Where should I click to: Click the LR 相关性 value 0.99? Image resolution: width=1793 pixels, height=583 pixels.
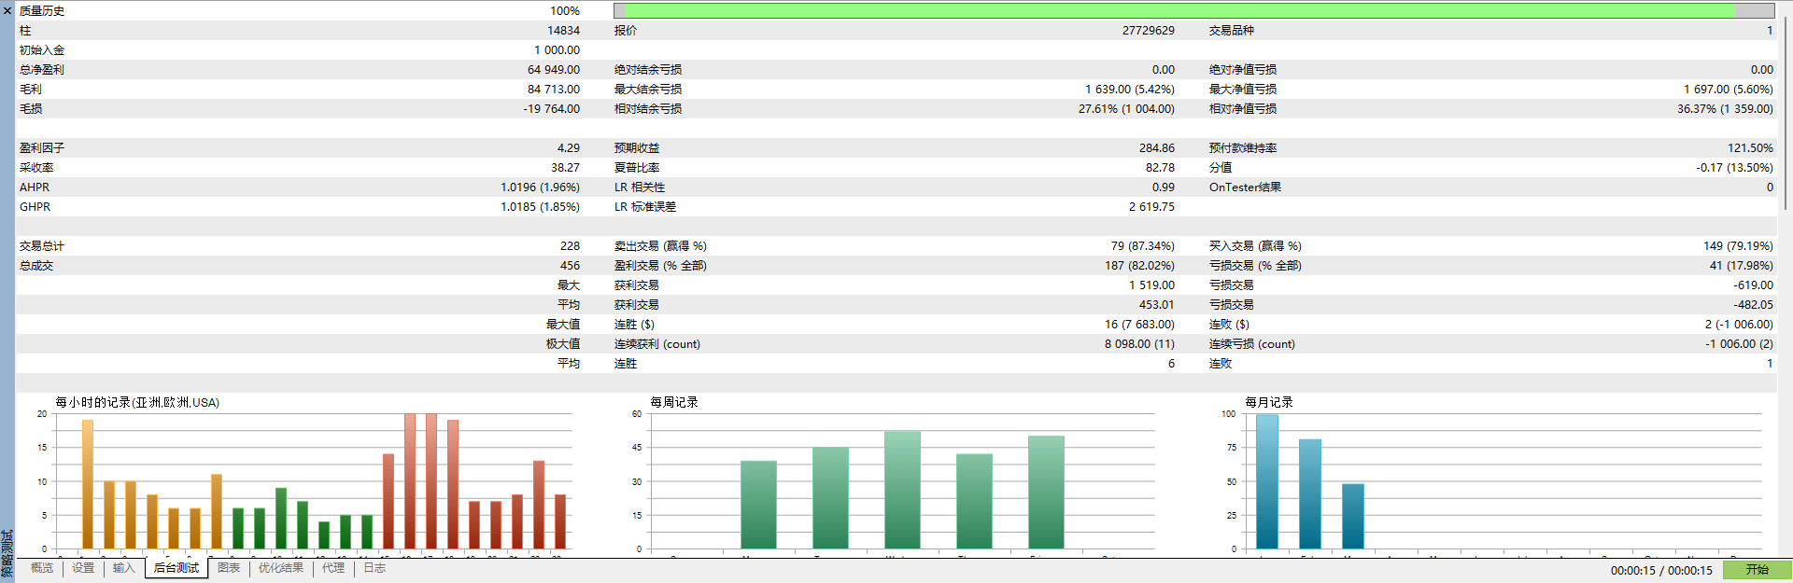tap(1164, 187)
